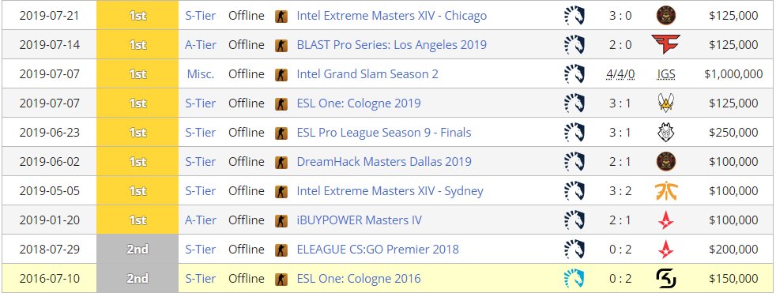Click the FaZe Clan opponent logo
This screenshot has height=293, width=776.
(665, 44)
